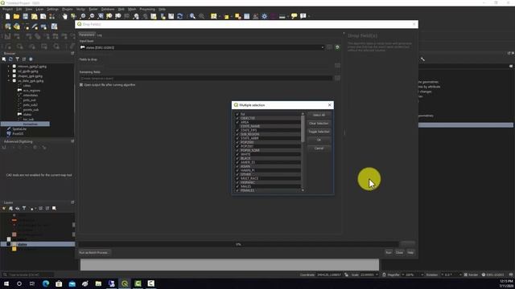Collapse the expanded us_data geopackage node
Viewport: 515px width, 289px height.
click(9, 80)
